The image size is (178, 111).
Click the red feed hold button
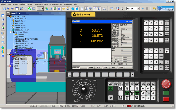(x=166, y=99)
